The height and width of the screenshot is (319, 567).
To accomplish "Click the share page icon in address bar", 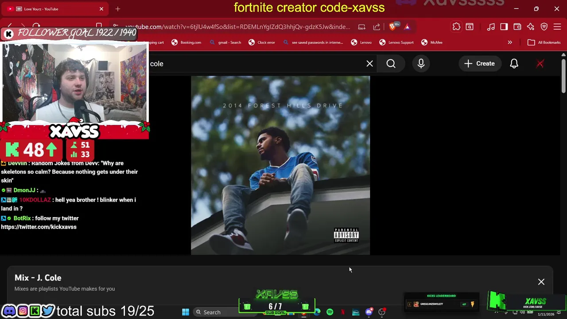I will click(377, 27).
